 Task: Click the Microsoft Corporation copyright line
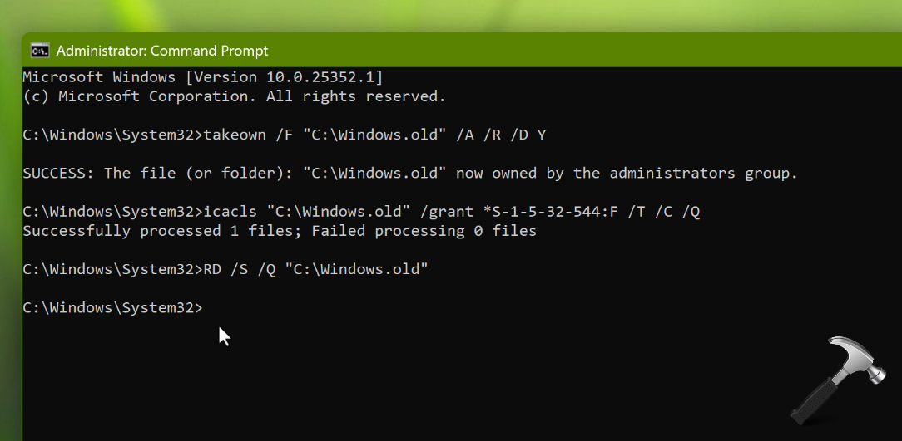click(x=234, y=96)
